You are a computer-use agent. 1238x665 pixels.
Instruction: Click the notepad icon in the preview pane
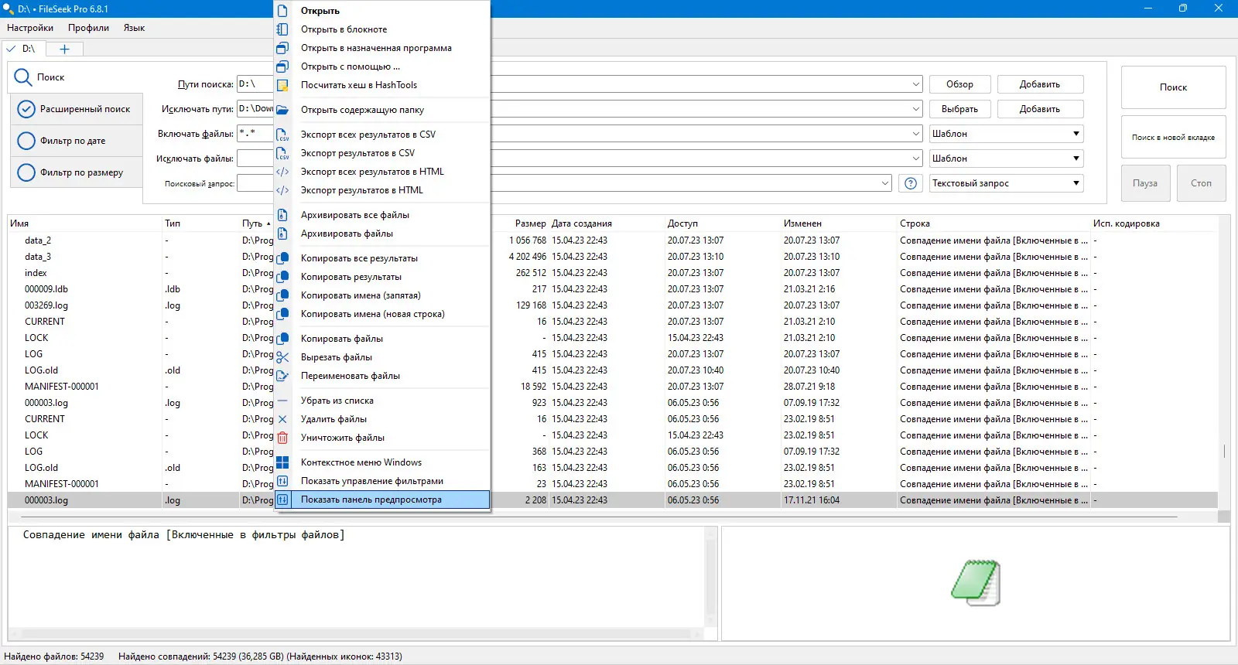976,583
